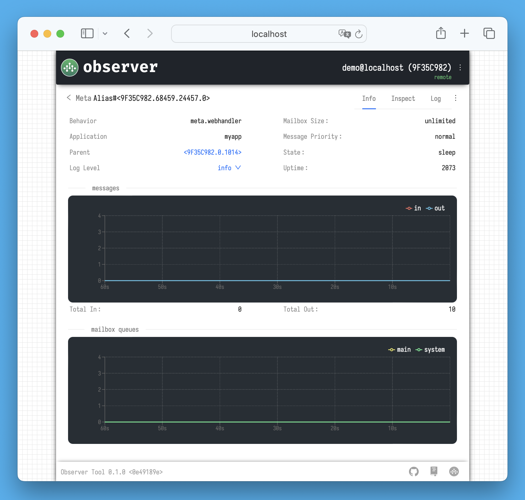Click the localhost address bar
The image size is (525, 500).
pos(269,34)
